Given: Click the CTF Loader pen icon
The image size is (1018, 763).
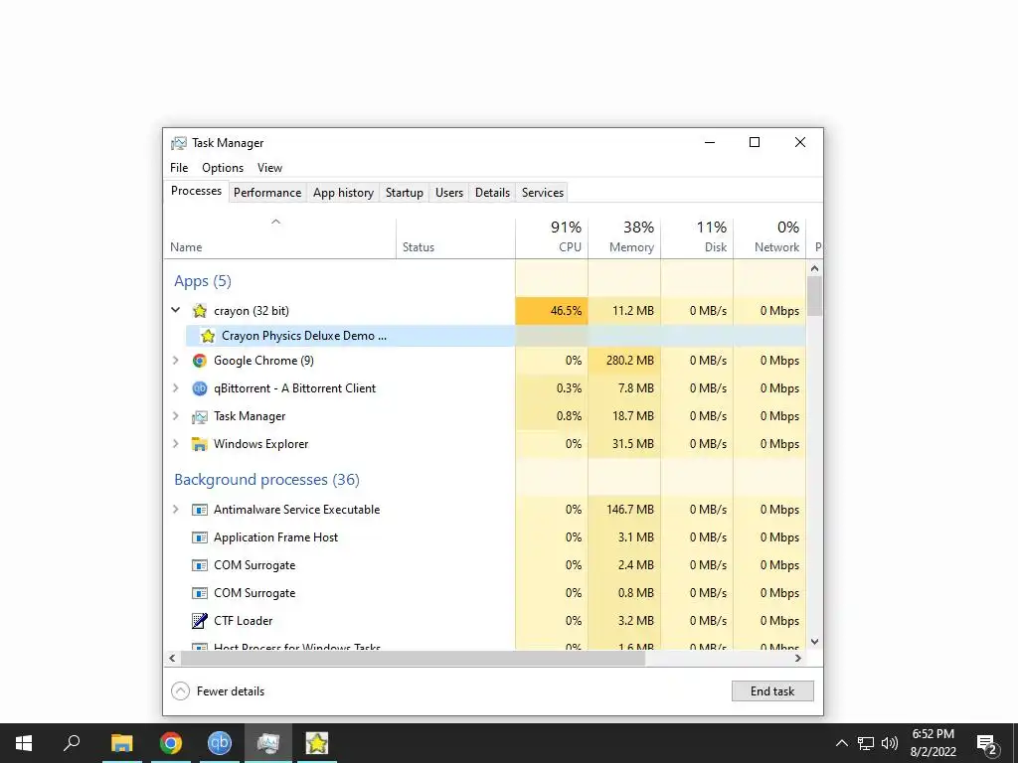Looking at the screenshot, I should [x=199, y=621].
